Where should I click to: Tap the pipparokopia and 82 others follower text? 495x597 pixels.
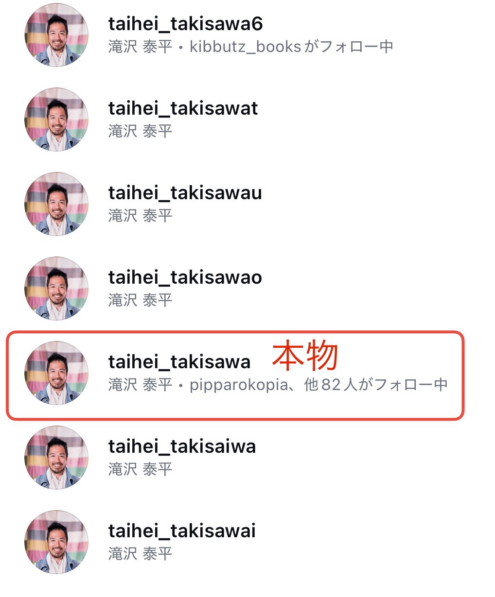tap(318, 385)
